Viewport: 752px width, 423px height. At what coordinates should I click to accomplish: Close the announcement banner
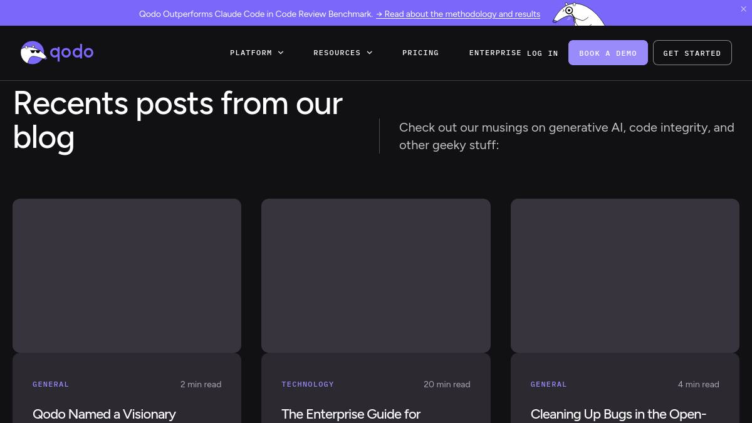743,9
